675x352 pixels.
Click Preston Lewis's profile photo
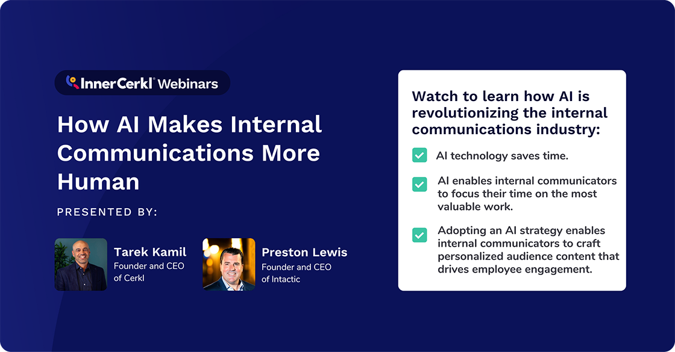click(229, 264)
